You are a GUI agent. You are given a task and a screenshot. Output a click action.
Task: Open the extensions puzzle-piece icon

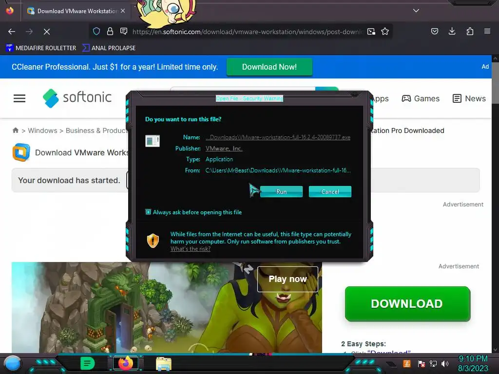(x=470, y=31)
